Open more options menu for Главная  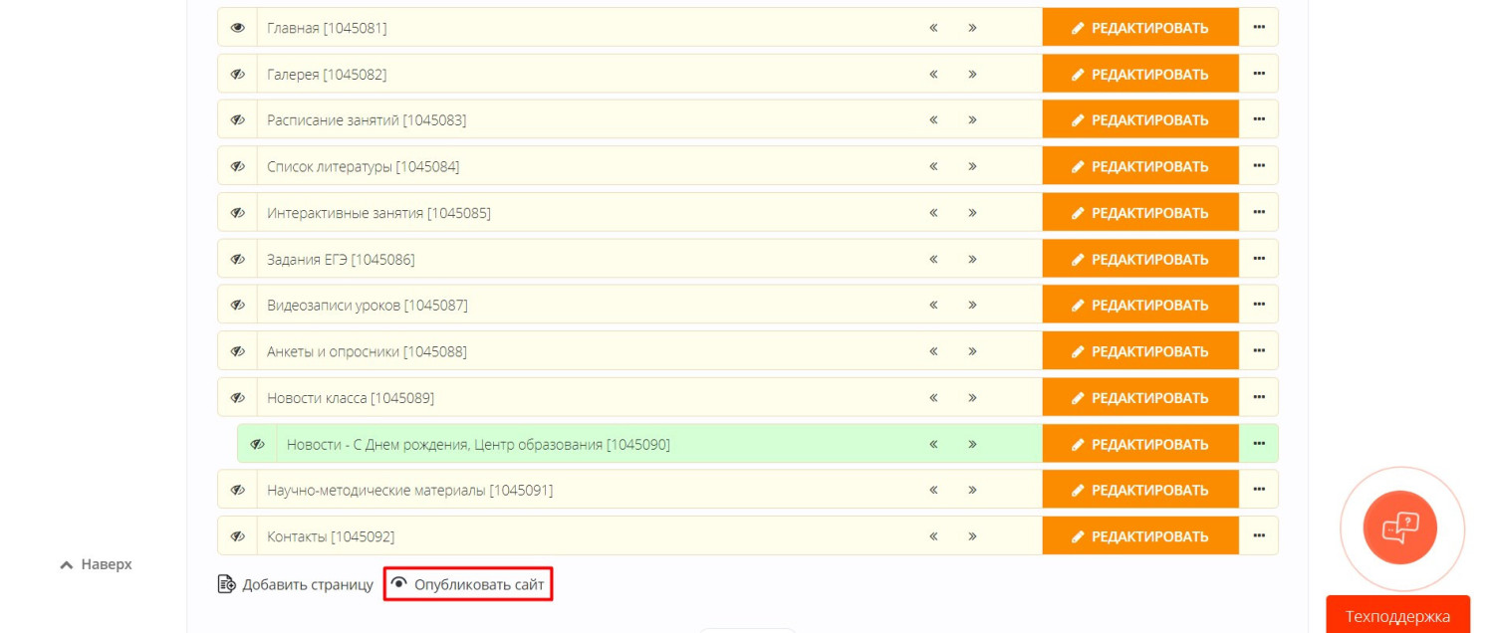1259,27
